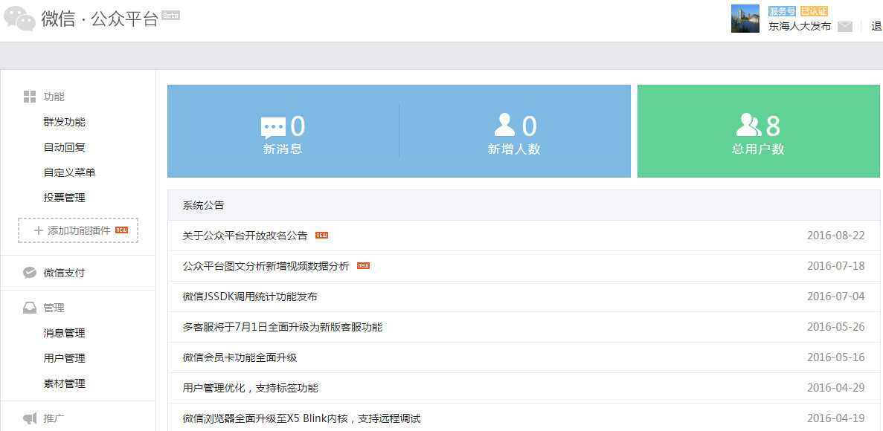Open announcement 多客服将于7月1日全面升级为新版客服功能
This screenshot has height=431, width=883.
(x=283, y=327)
